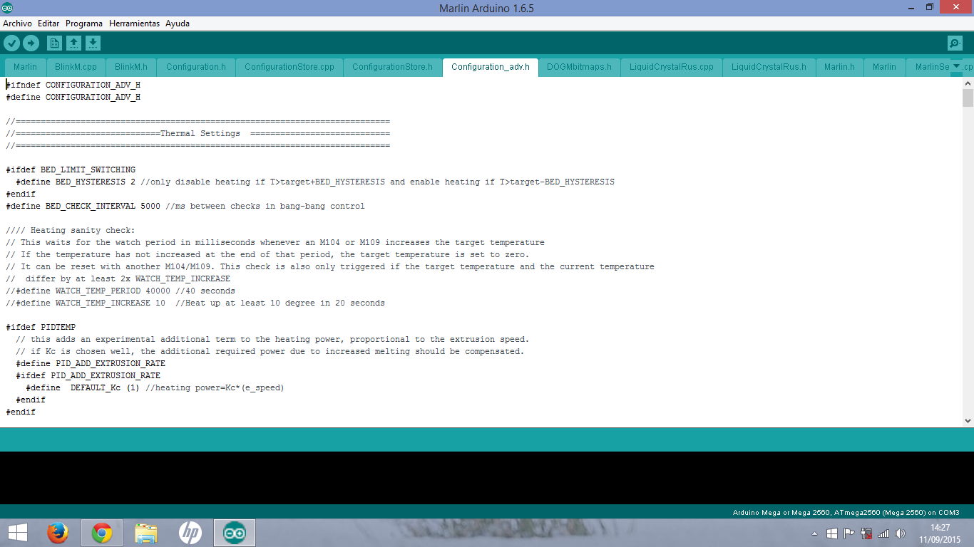The image size is (974, 547).
Task: Click the '#ifdef PIDTEMP' line
Action: (41, 327)
